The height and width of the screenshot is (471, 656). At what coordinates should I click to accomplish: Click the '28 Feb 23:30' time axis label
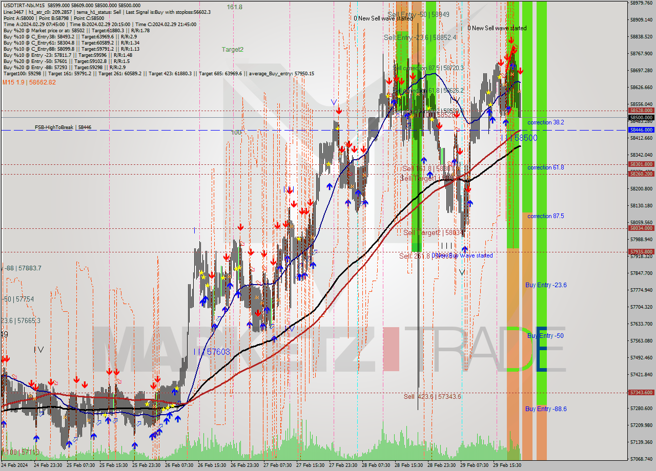click(441, 465)
